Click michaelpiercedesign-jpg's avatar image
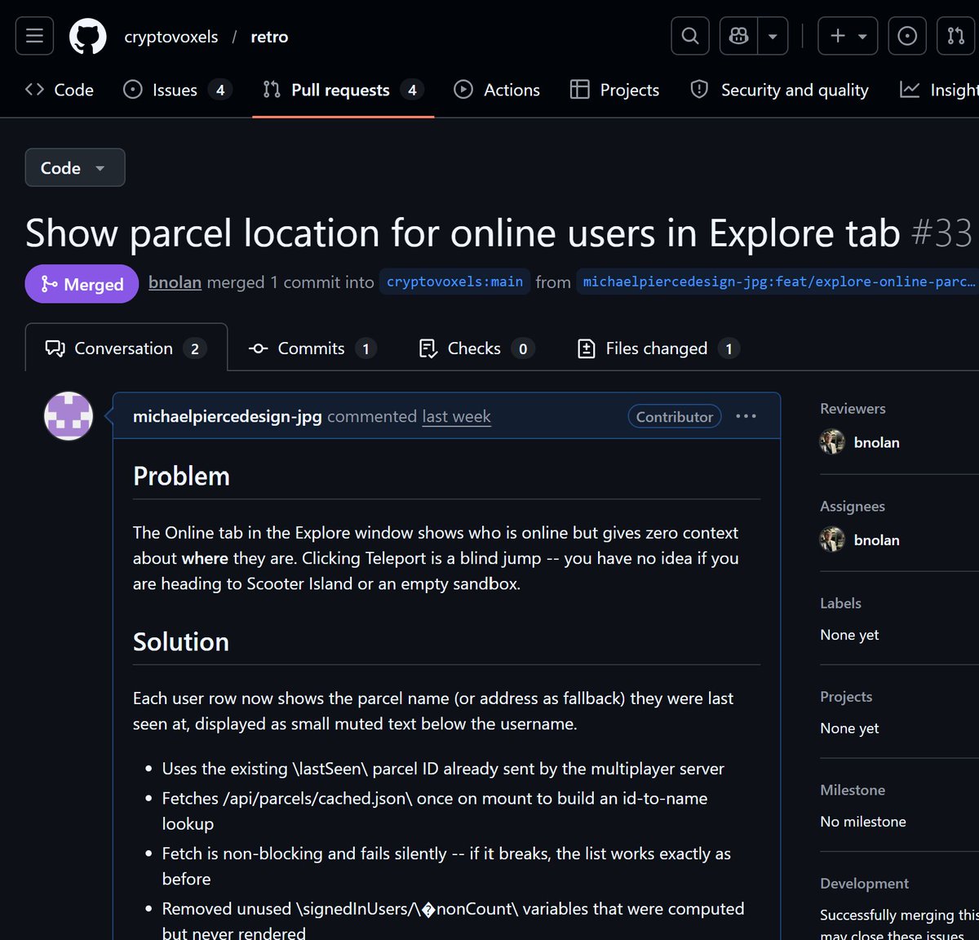 click(x=69, y=416)
